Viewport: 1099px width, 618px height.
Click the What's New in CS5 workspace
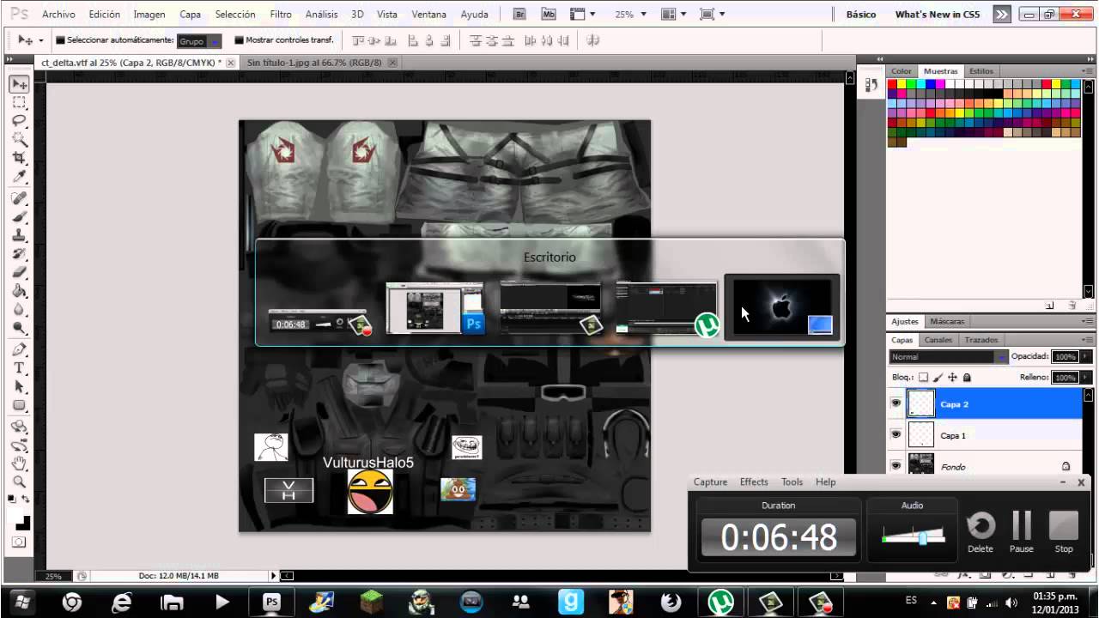938,15
